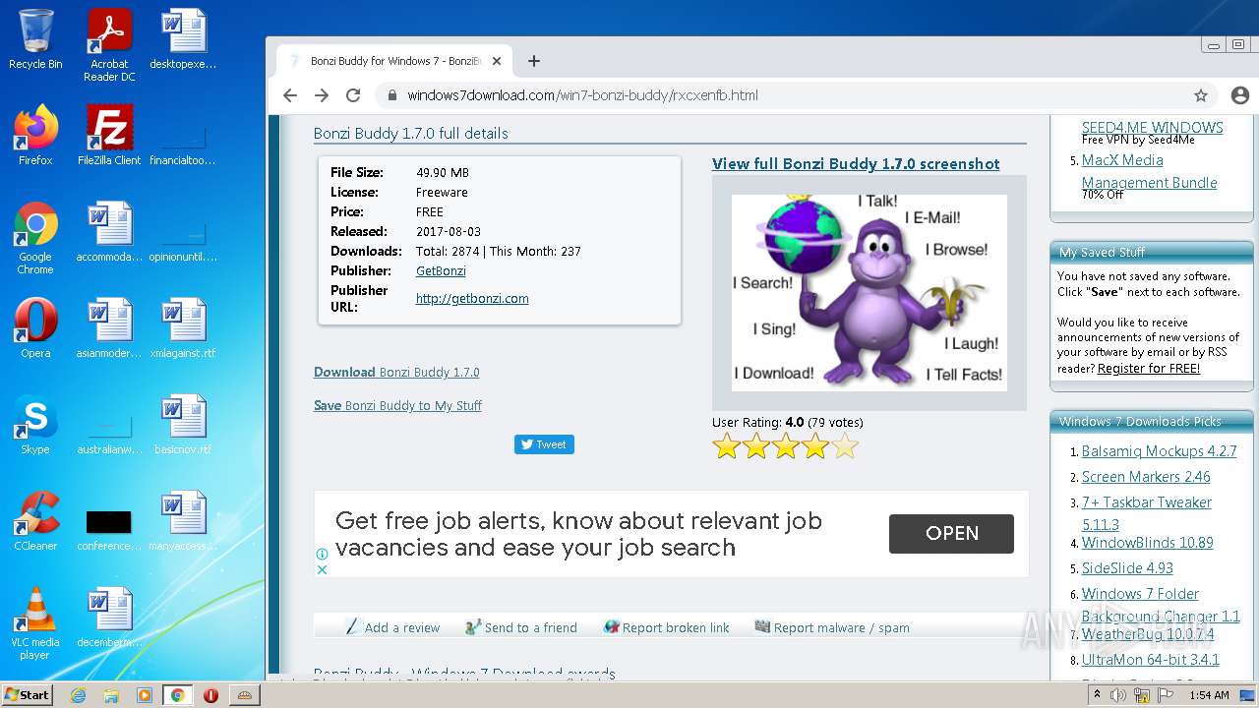
Task: Select the accommoda document icon
Action: click(x=109, y=232)
